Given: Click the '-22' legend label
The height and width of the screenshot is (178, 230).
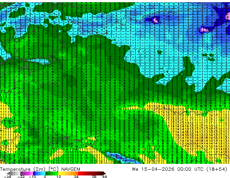Looking at the screenshot, I should pyautogui.click(x=21, y=177).
